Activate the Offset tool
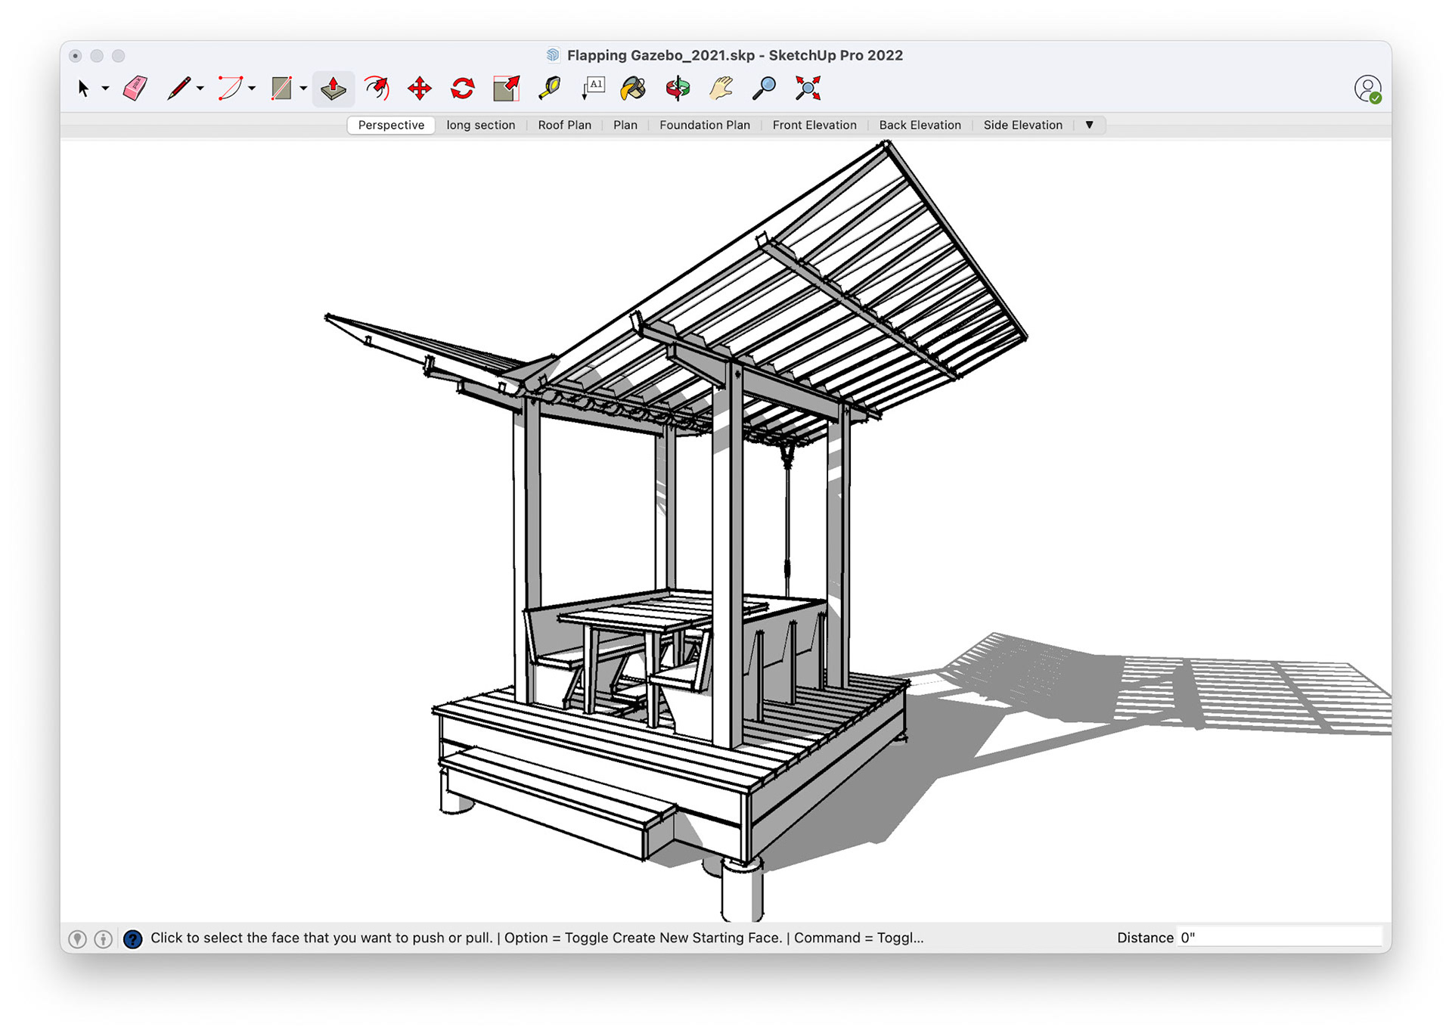 pyautogui.click(x=377, y=88)
